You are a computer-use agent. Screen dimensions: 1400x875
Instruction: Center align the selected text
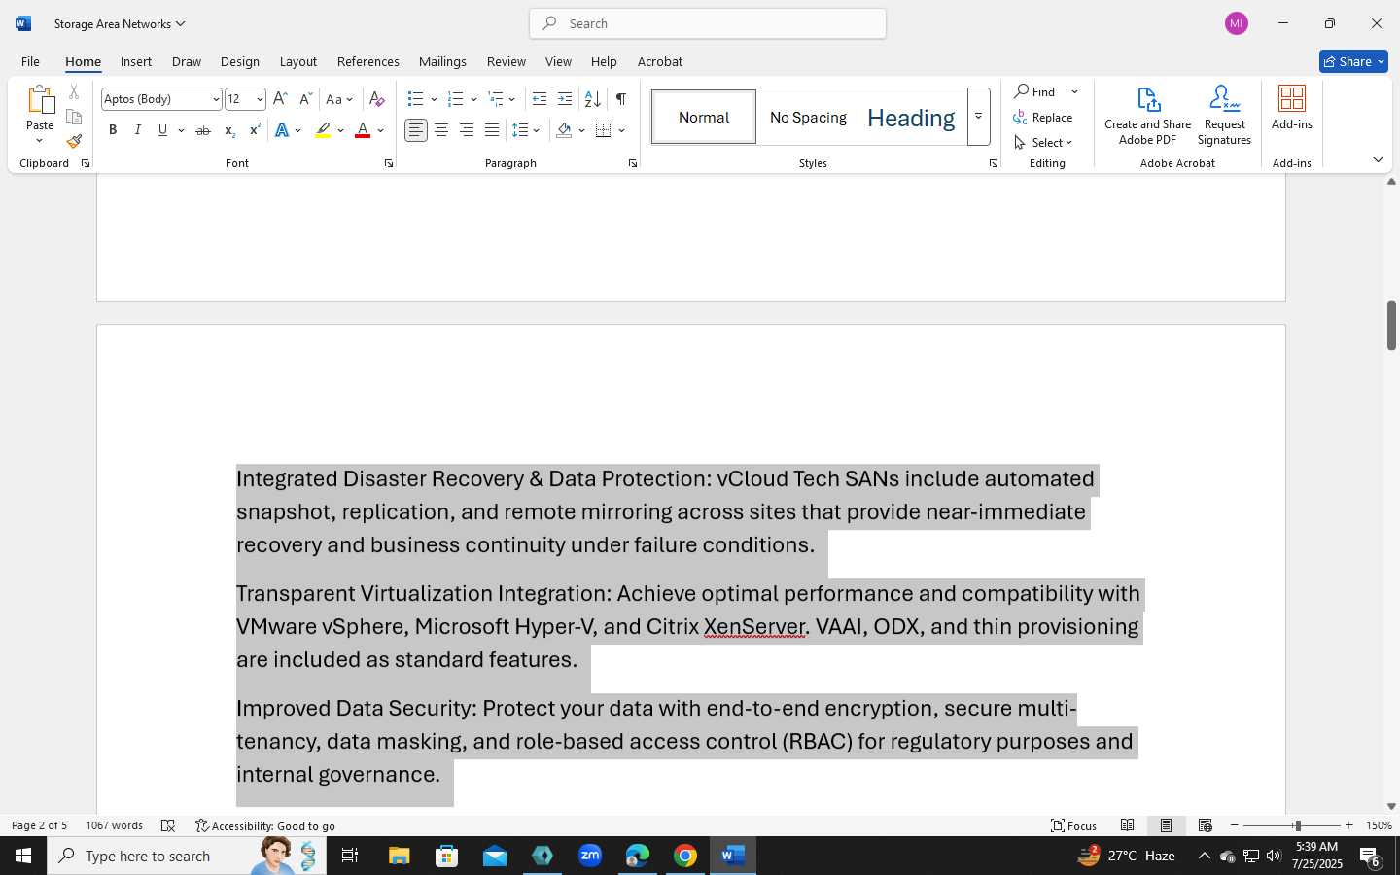click(441, 130)
